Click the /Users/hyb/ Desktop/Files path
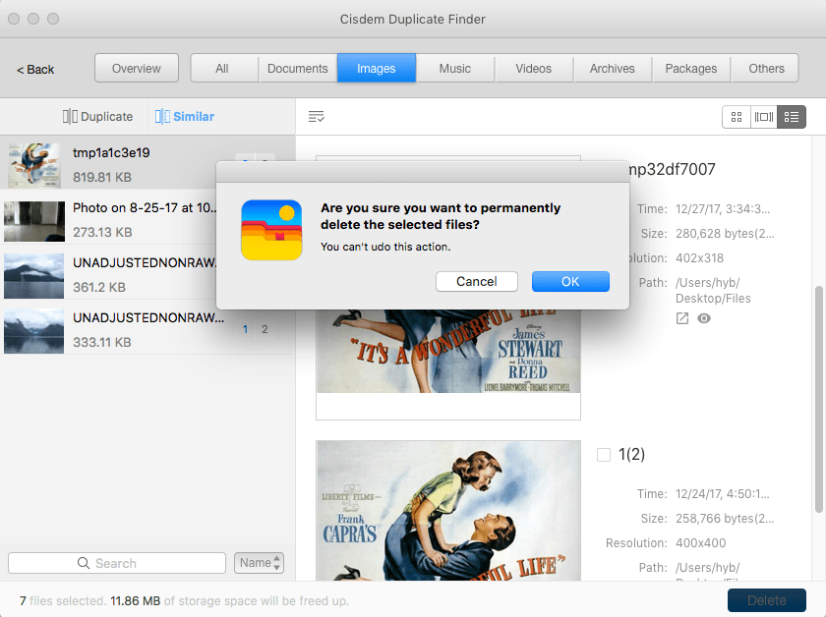Screen dimensions: 826x617 (x=713, y=291)
